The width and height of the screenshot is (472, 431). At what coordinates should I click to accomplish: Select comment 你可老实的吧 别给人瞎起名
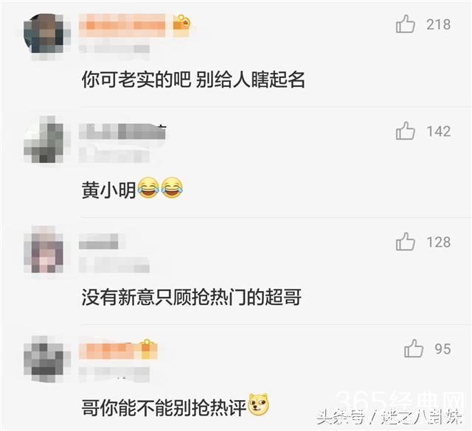tap(193, 80)
